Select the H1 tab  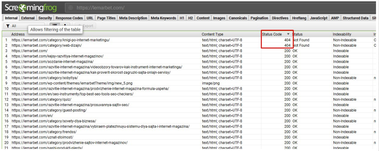click(182, 18)
